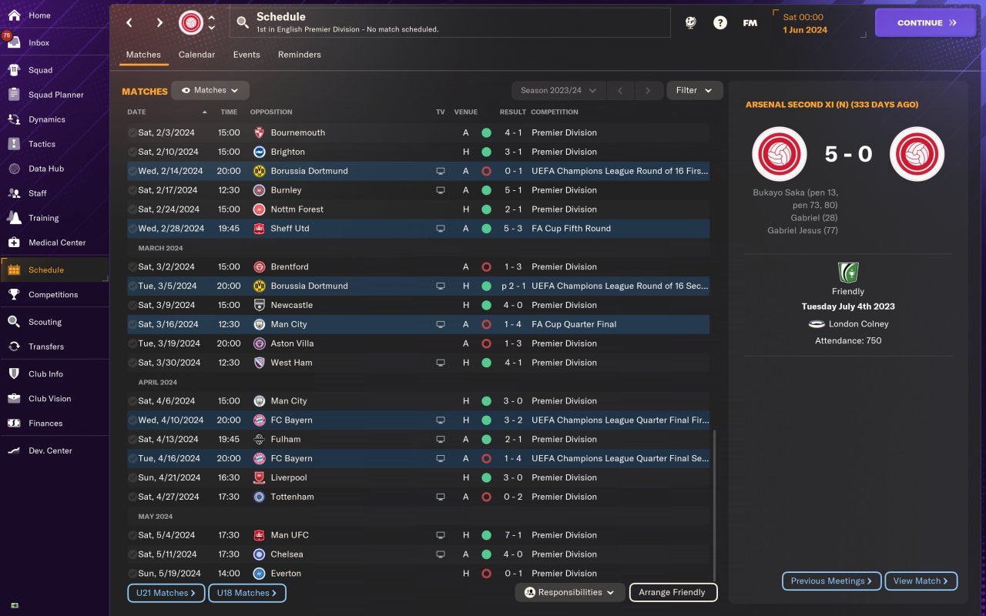
Task: Click the Friendly competition badge in panel
Action: pyautogui.click(x=848, y=273)
